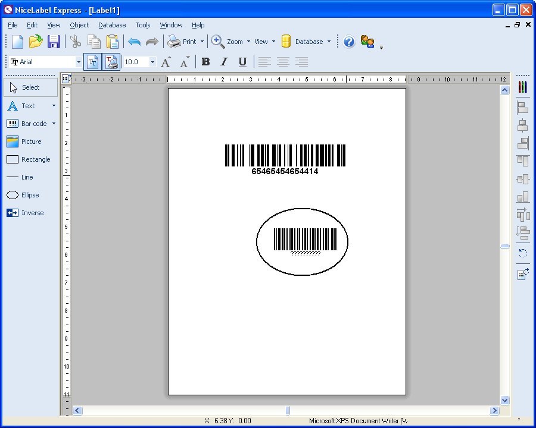
Task: Distribute objects horizontally using the right toolbar icon
Action: (523, 215)
